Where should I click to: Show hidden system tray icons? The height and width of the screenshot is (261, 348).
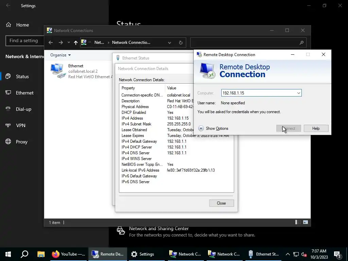[x=288, y=254]
